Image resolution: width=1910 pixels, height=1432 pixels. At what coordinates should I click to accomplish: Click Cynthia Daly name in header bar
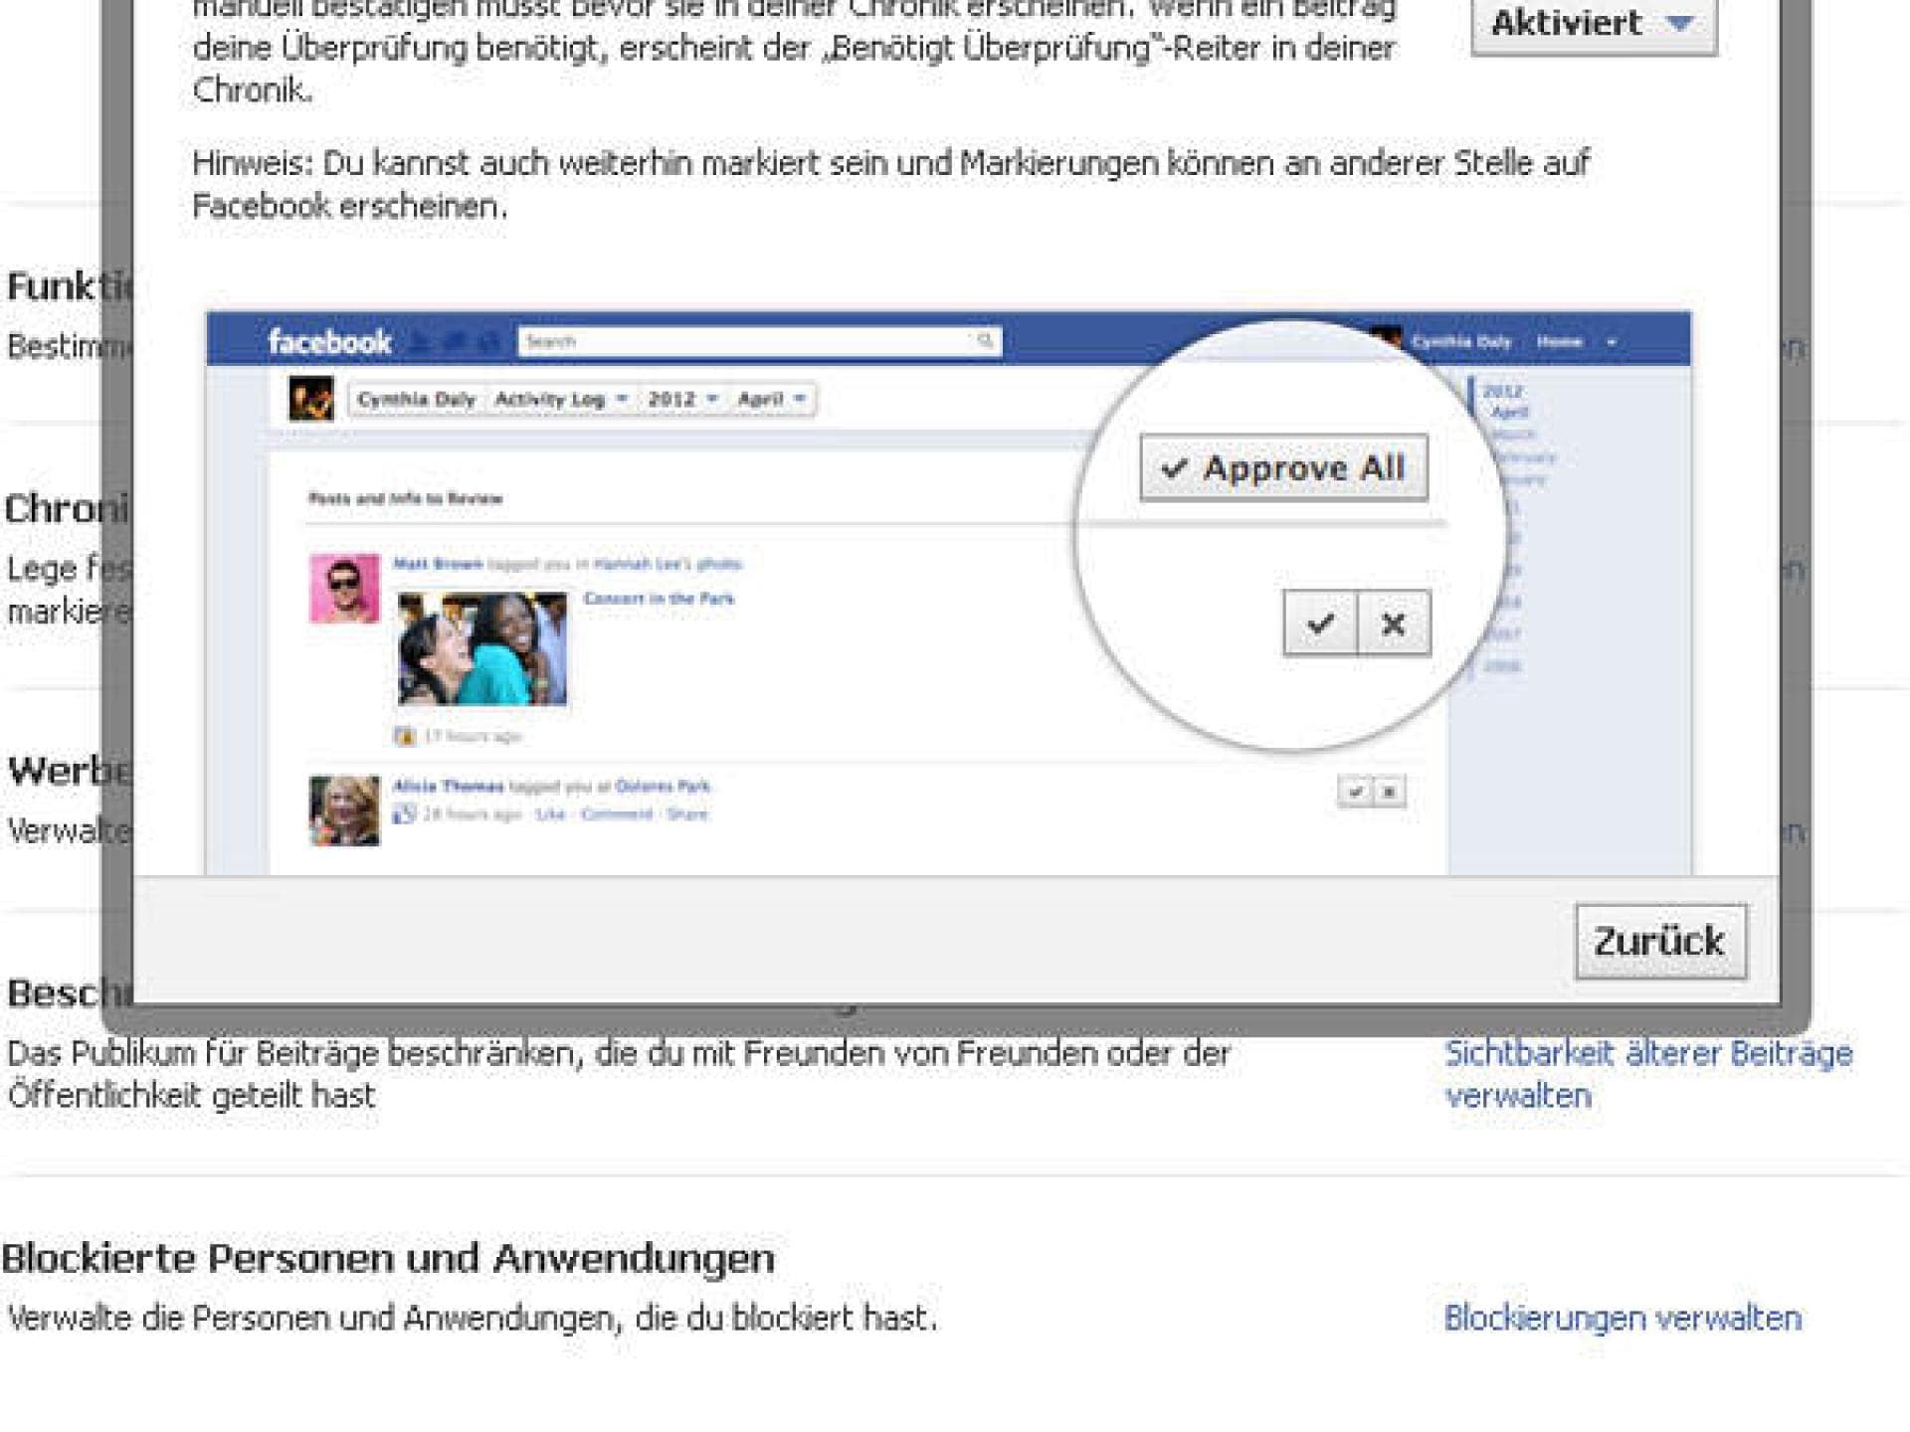[1460, 342]
